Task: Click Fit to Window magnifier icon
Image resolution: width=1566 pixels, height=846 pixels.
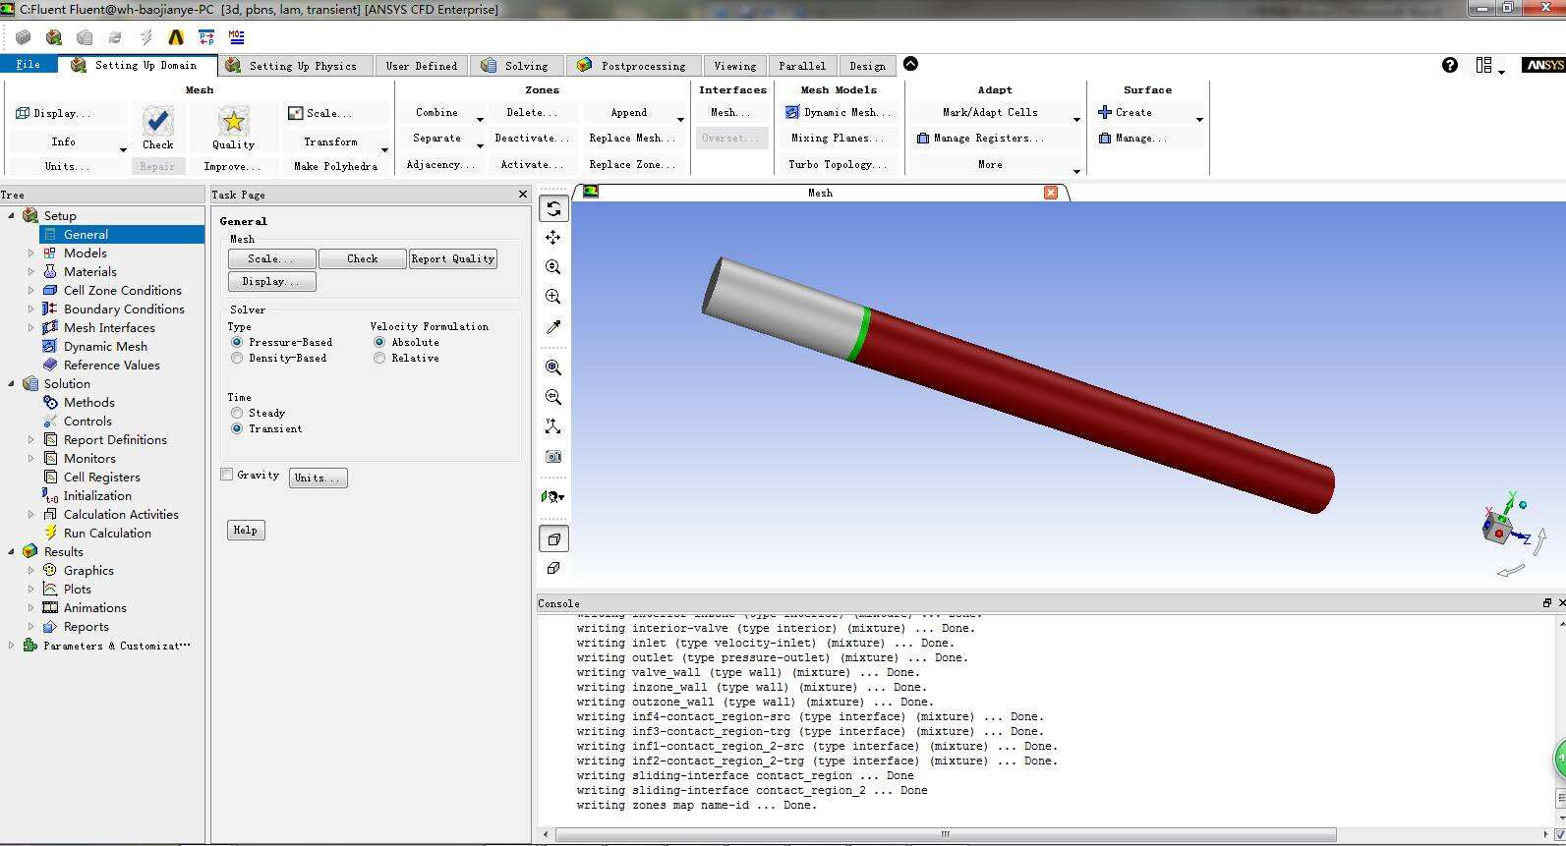Action: coord(553,367)
